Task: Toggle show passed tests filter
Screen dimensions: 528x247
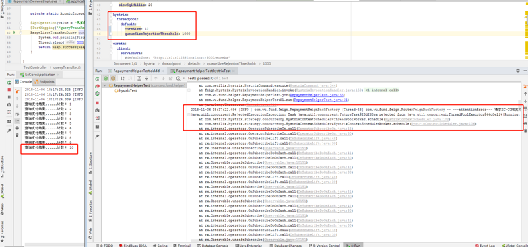Action: tap(106, 78)
